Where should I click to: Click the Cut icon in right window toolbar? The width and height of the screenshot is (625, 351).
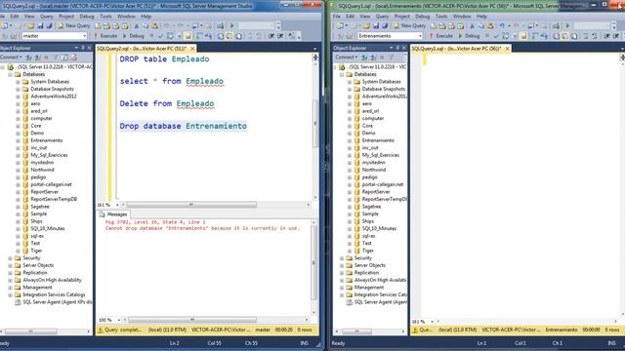pyautogui.click(x=472, y=25)
